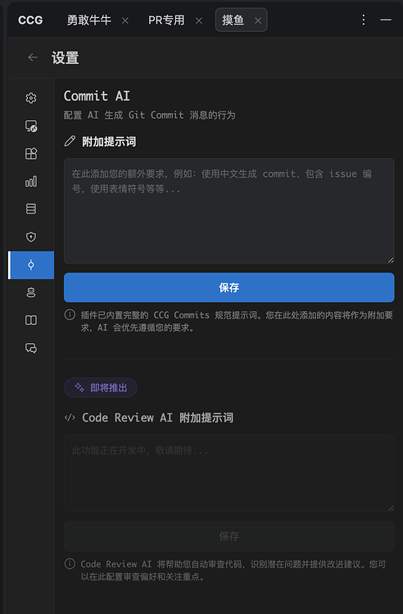Select the 摸鱼 tab
The height and width of the screenshot is (614, 403).
click(x=233, y=20)
